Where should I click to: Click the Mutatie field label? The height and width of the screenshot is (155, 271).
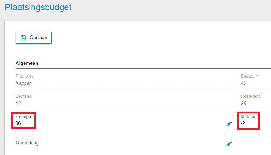[248, 117]
